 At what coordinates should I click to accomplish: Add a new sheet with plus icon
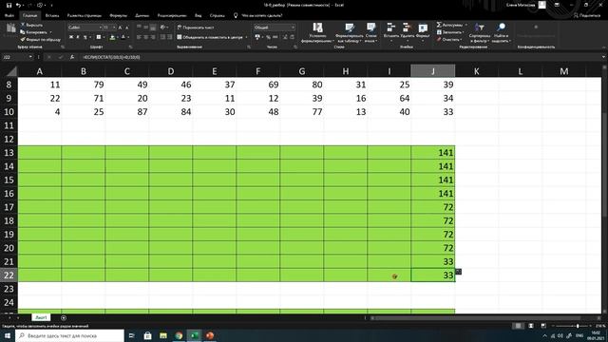point(64,318)
